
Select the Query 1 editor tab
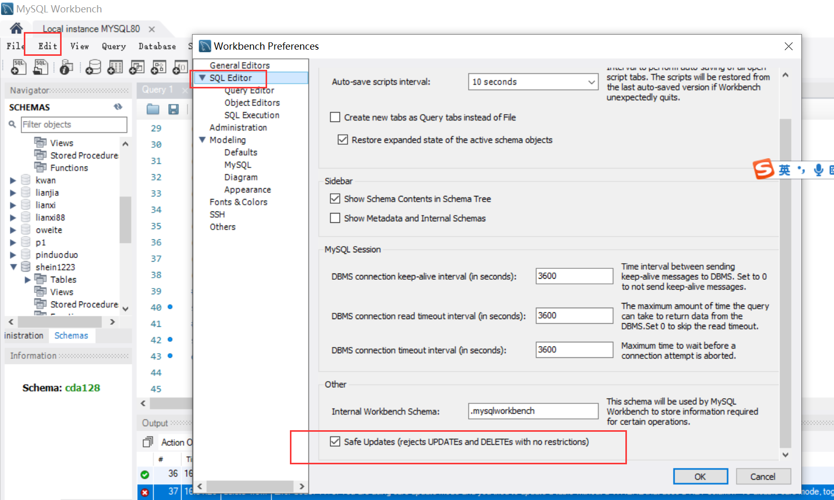157,89
